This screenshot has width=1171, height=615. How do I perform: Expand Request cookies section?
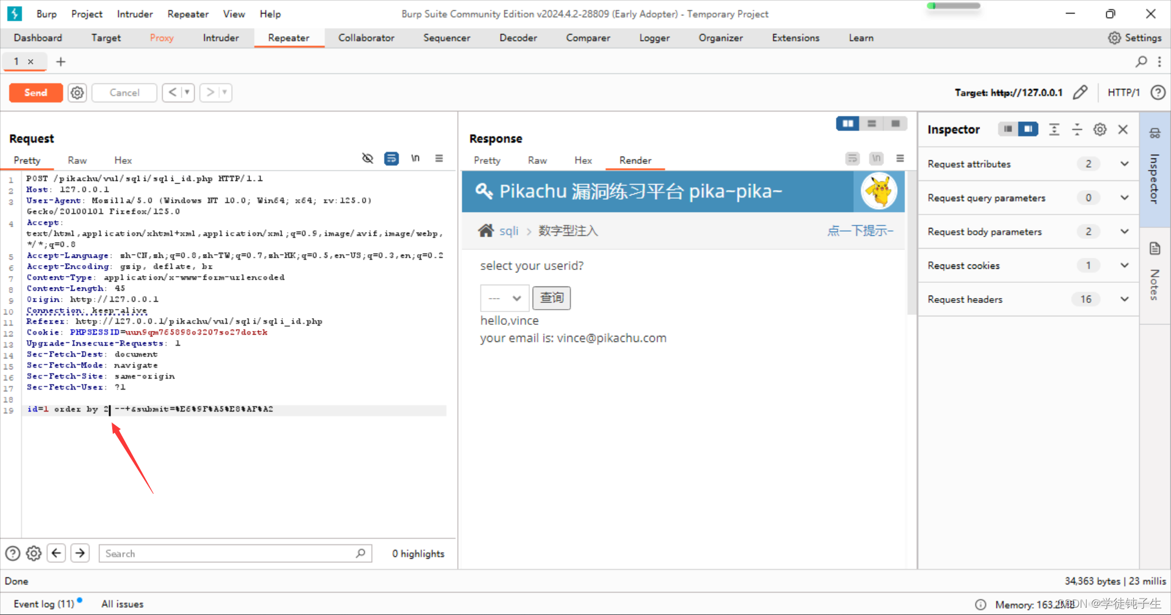tap(1125, 265)
